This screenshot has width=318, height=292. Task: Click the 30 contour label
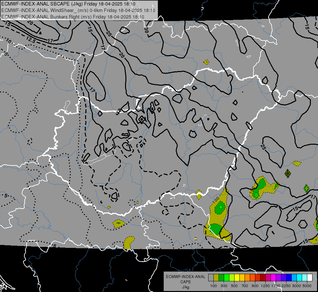pyautogui.click(x=146, y=30)
